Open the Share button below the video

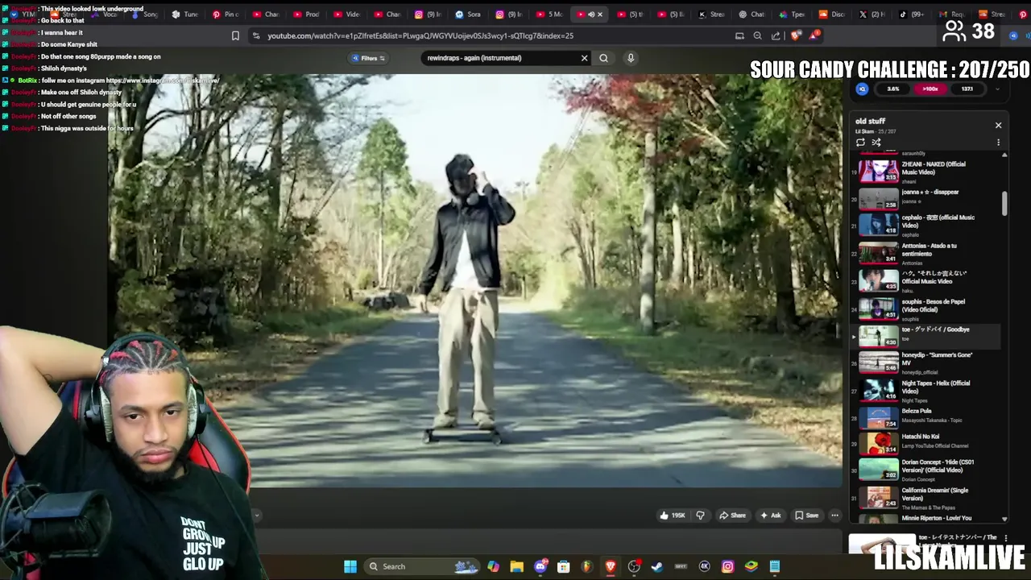tap(732, 516)
